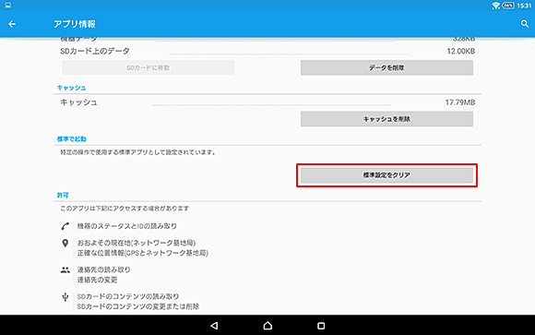Click the 標準で起動 section header

72,139
